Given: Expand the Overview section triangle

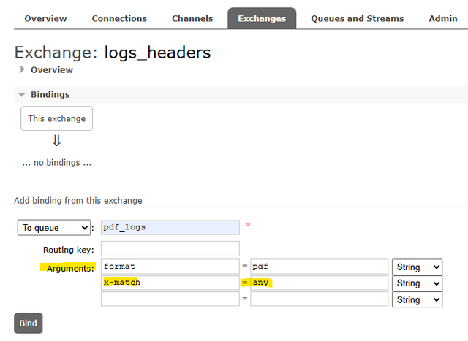Looking at the screenshot, I should pyautogui.click(x=23, y=69).
